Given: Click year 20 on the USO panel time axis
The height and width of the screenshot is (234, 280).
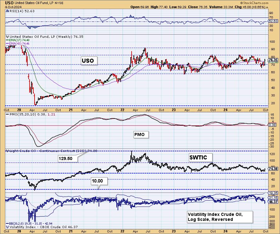Looking at the screenshot, I should point(19,110).
